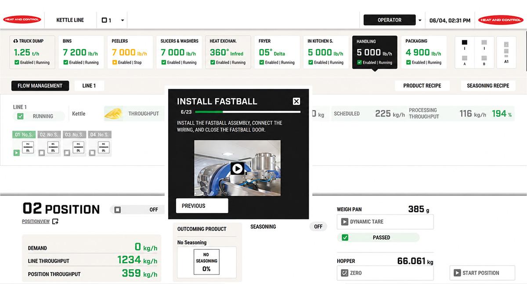
Task: Click the Start Position button
Action: pyautogui.click(x=482, y=273)
